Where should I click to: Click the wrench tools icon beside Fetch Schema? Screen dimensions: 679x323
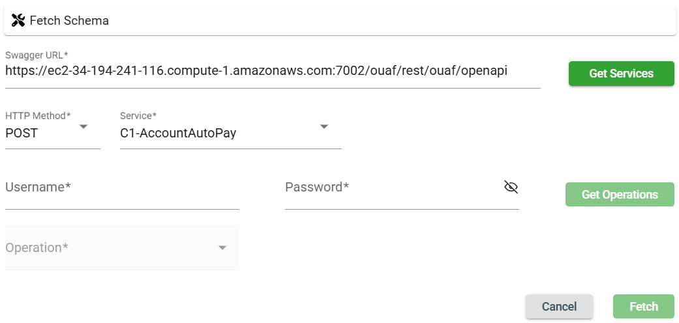coord(18,21)
